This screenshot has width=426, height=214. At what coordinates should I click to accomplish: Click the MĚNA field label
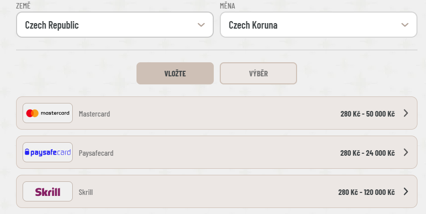point(227,6)
